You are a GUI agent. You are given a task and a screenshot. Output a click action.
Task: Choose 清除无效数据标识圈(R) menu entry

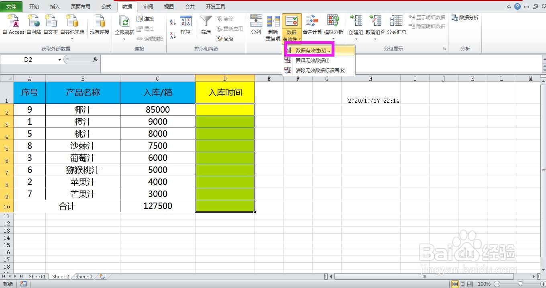coord(319,71)
